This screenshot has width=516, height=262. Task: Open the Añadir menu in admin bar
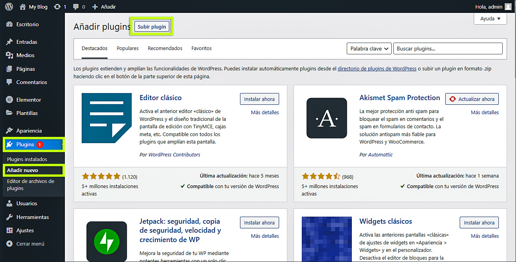(104, 7)
